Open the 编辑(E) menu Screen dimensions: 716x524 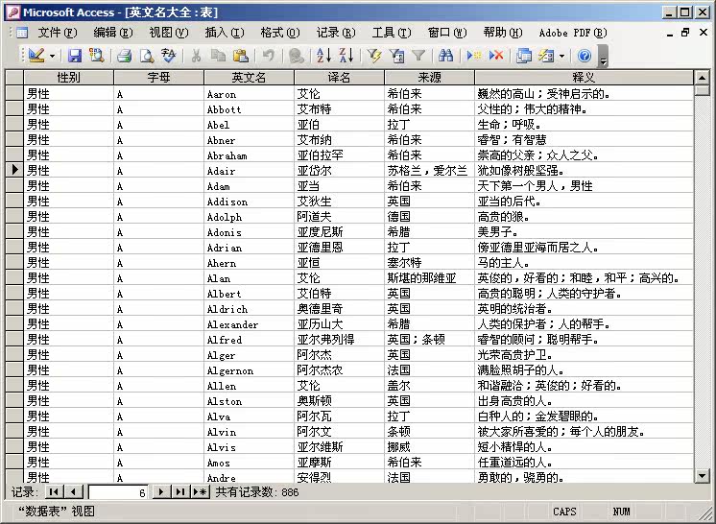point(113,33)
